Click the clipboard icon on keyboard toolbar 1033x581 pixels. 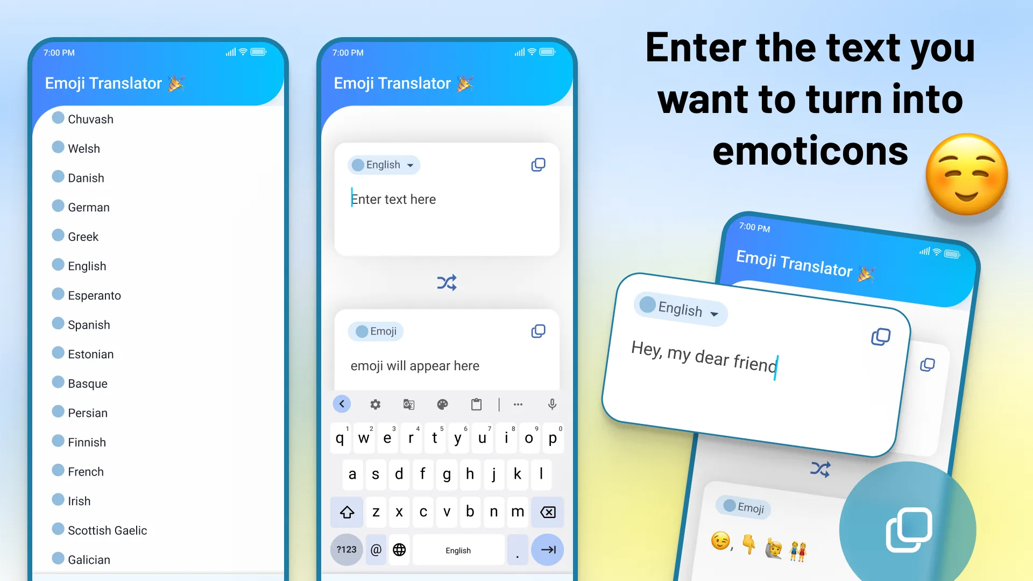pos(476,405)
